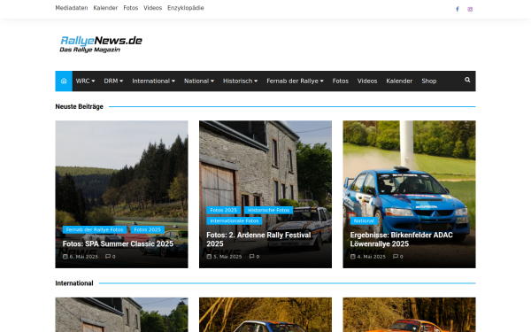
Task: Open Enzyklopädie in the top bar
Action: click(x=186, y=8)
